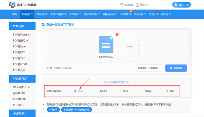Go to 首页 in navigation bar

(x=15, y=14)
